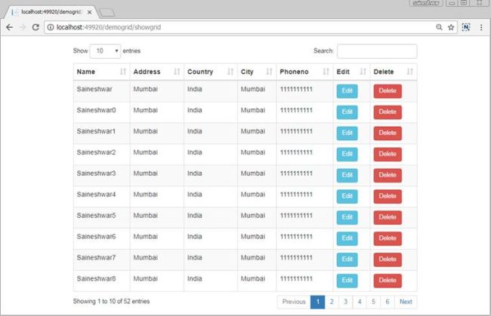Delete the Saineshwar4 row
491x316 pixels.
(x=388, y=196)
